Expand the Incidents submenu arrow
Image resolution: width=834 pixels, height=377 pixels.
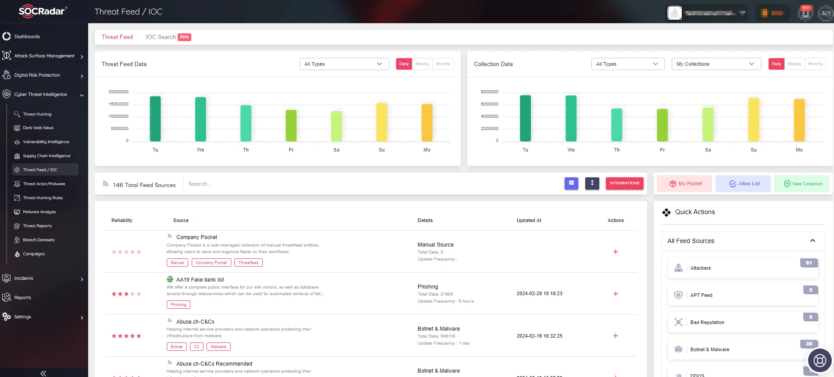[82, 279]
